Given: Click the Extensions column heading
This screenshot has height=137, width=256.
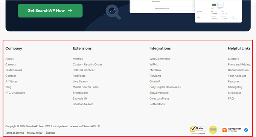Looking at the screenshot, I should 82,48.
